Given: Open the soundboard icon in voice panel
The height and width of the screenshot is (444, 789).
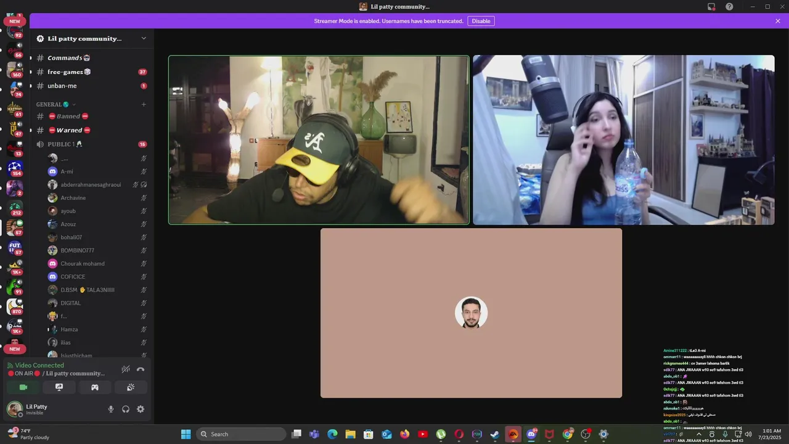Looking at the screenshot, I should (131, 387).
